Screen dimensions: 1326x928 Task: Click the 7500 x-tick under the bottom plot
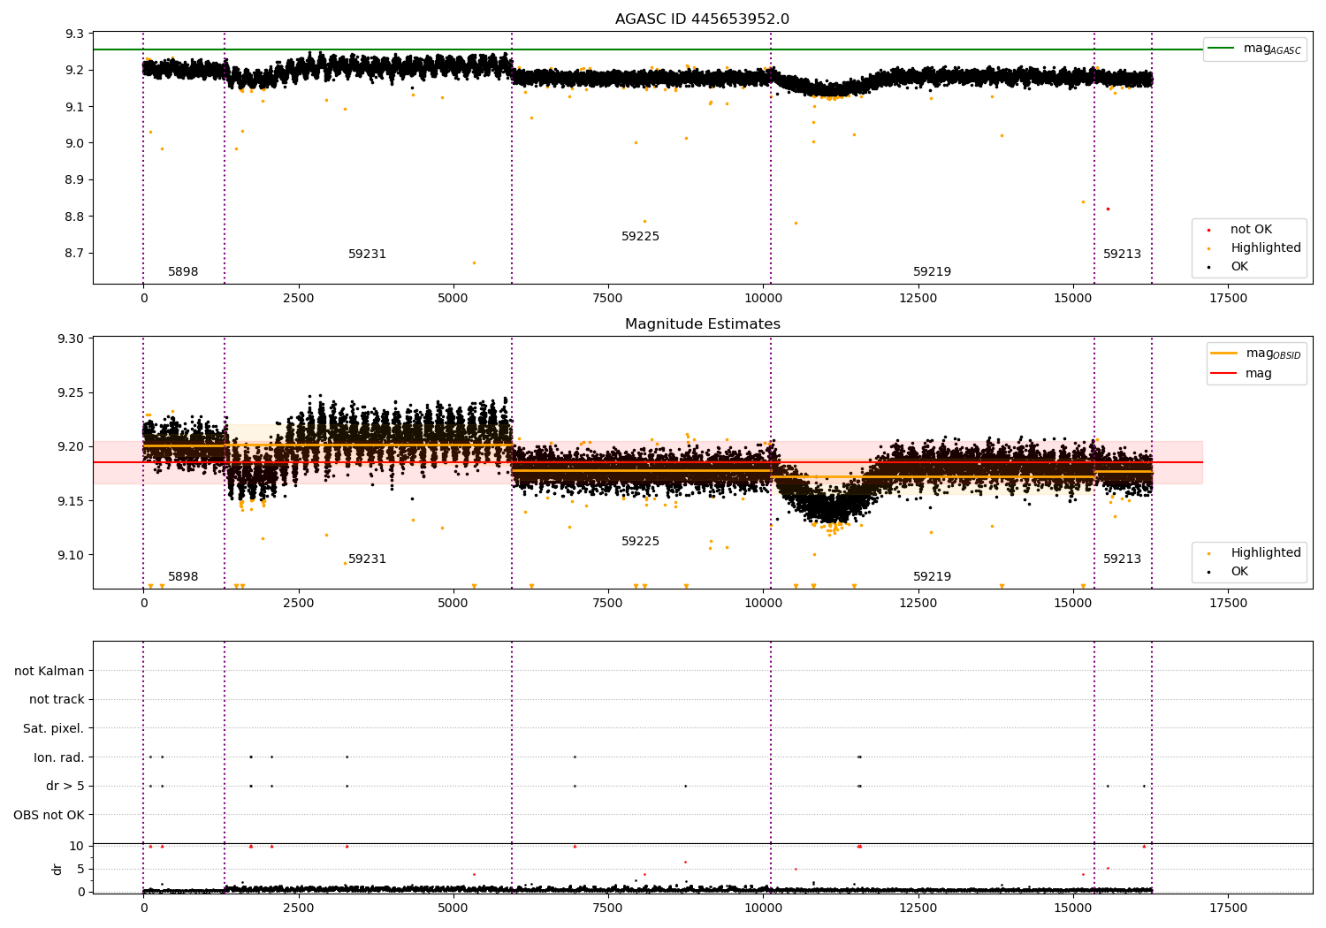coord(607,909)
